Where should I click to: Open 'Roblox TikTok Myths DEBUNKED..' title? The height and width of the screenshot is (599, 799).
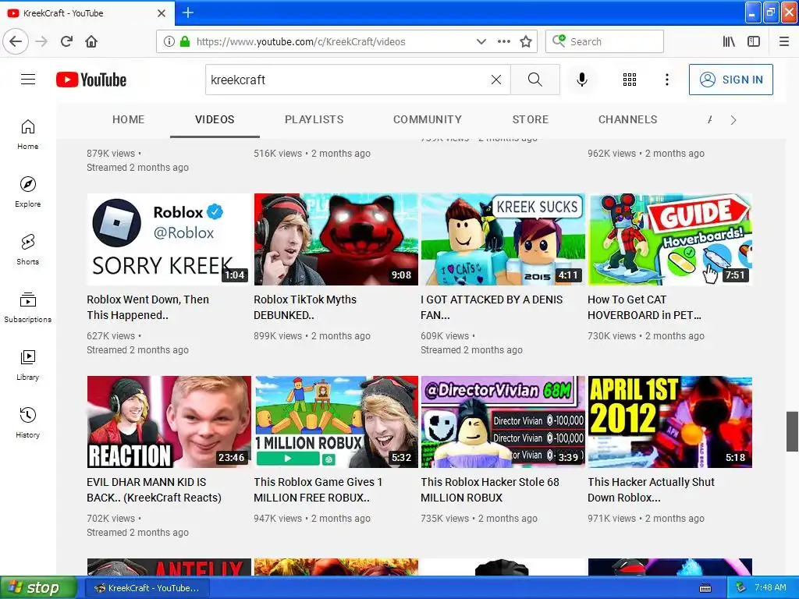(305, 307)
